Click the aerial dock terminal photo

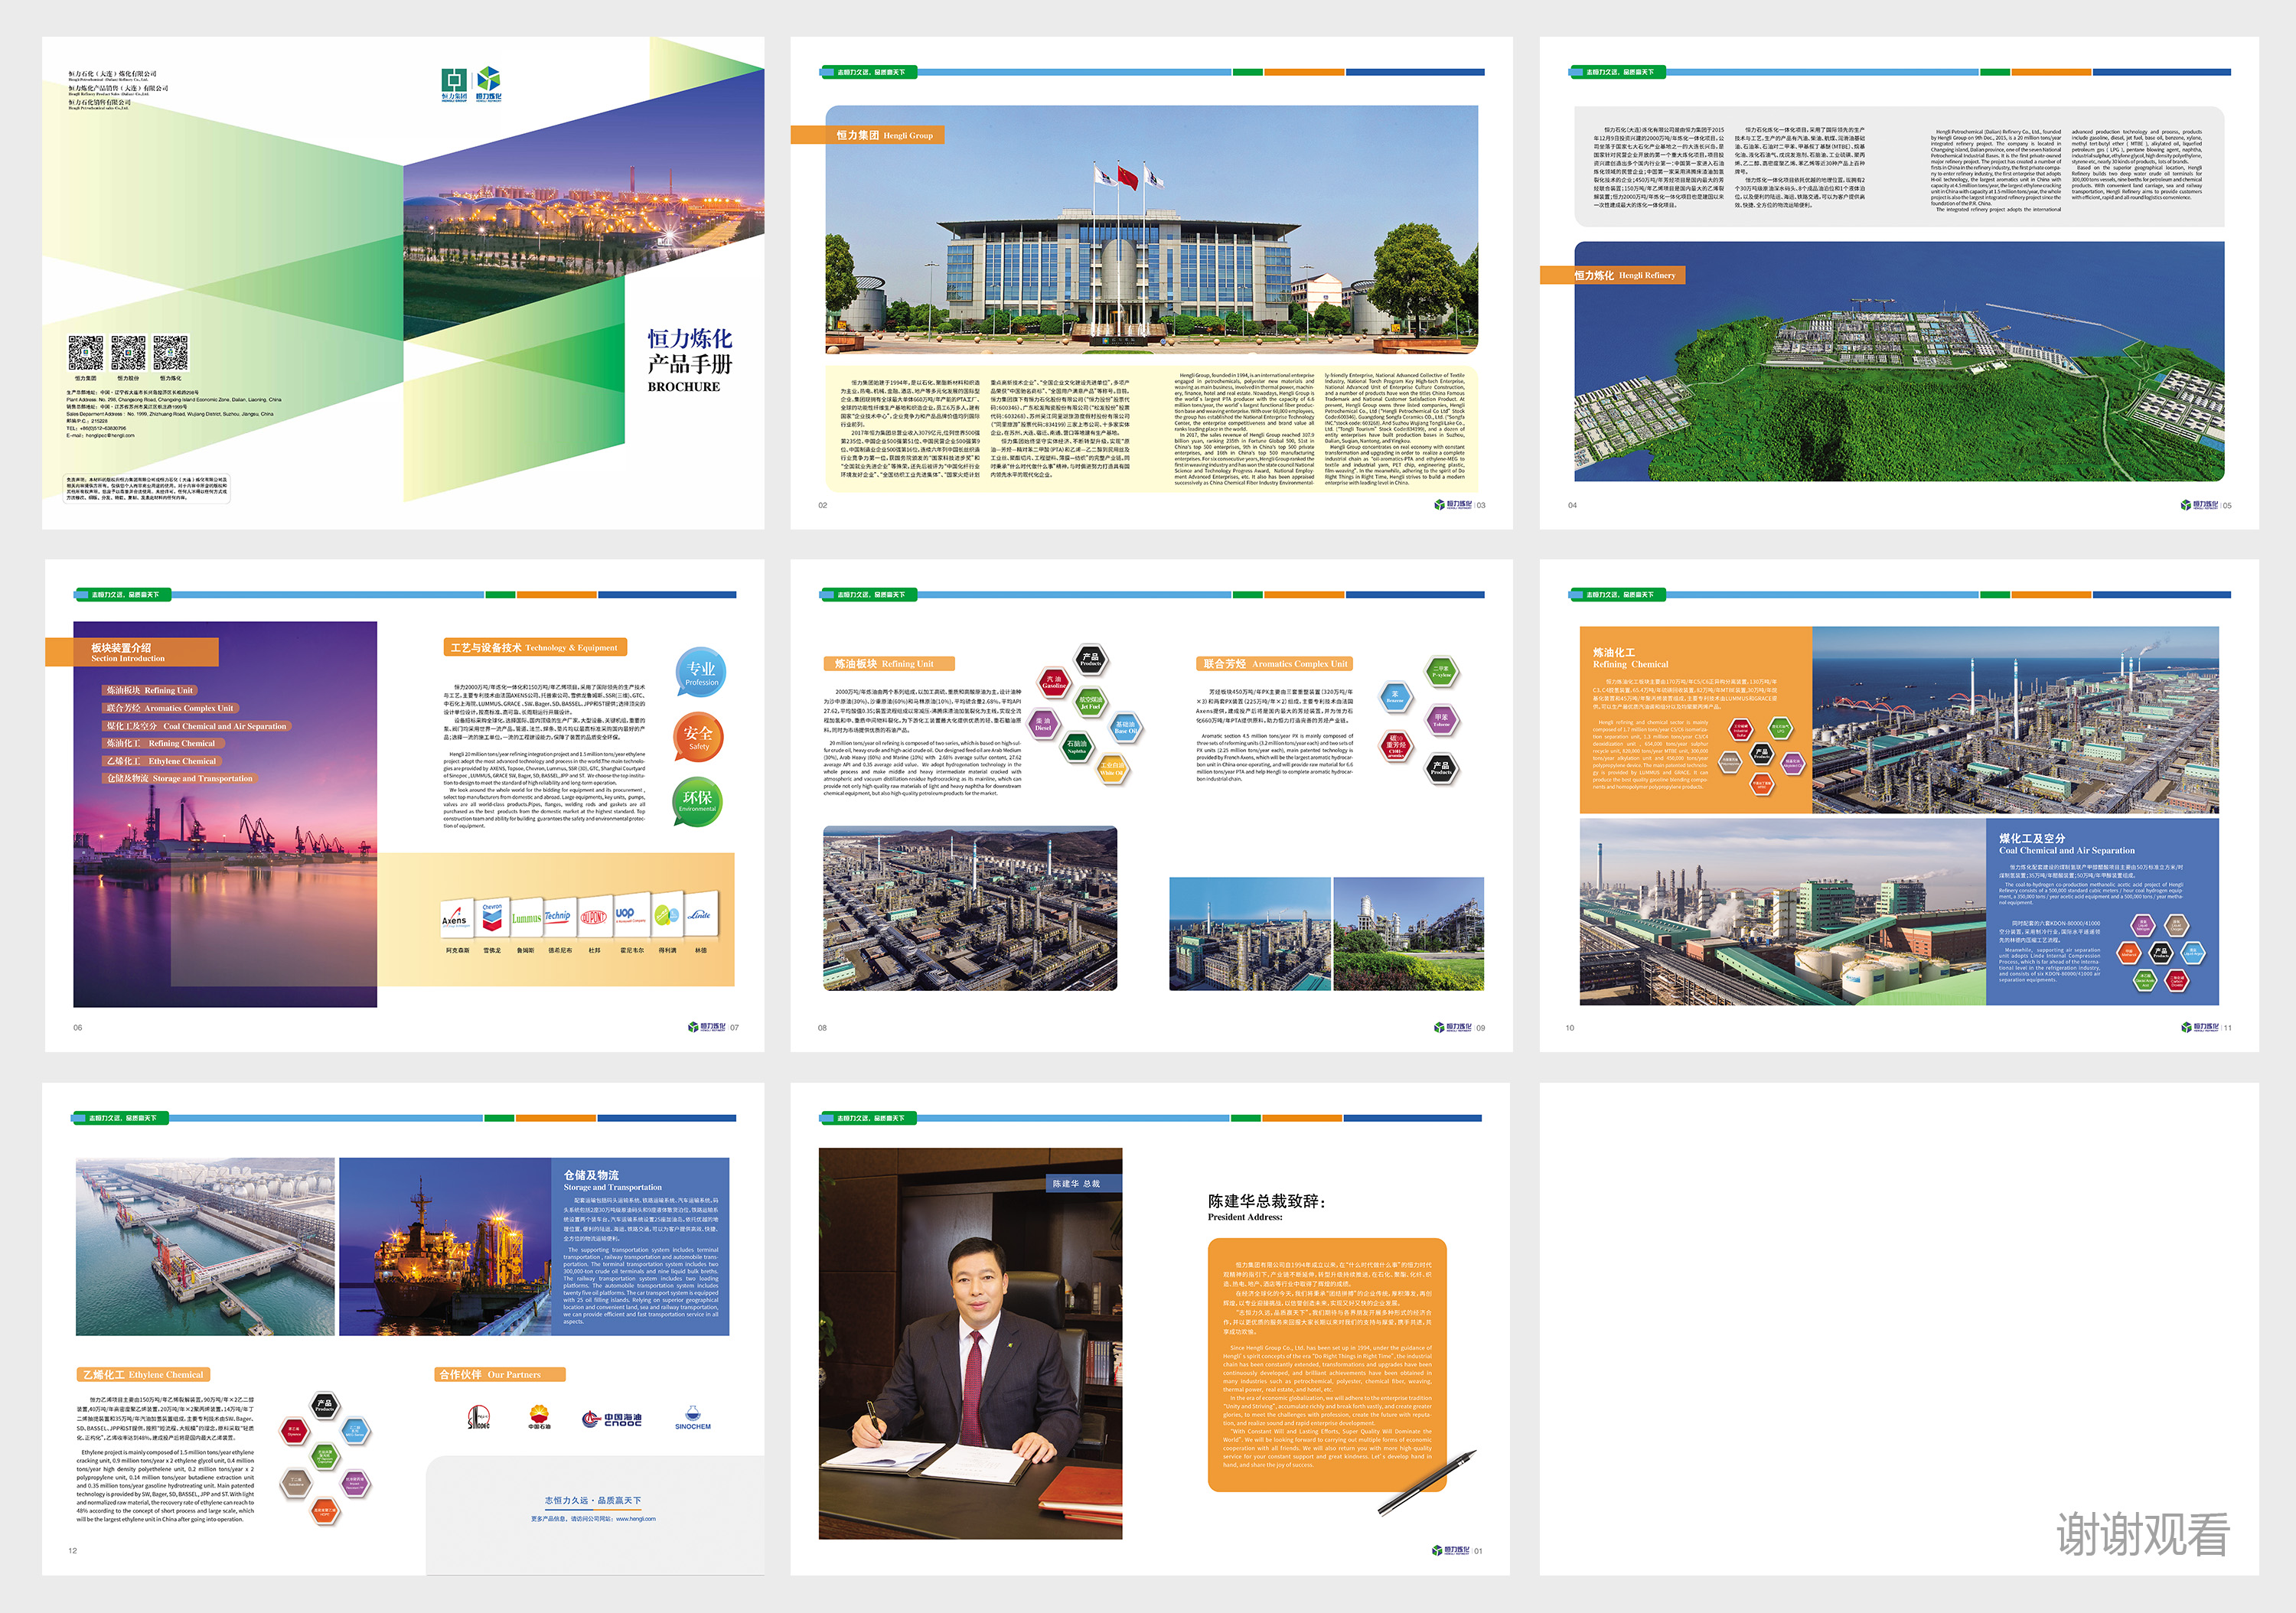(205, 1247)
